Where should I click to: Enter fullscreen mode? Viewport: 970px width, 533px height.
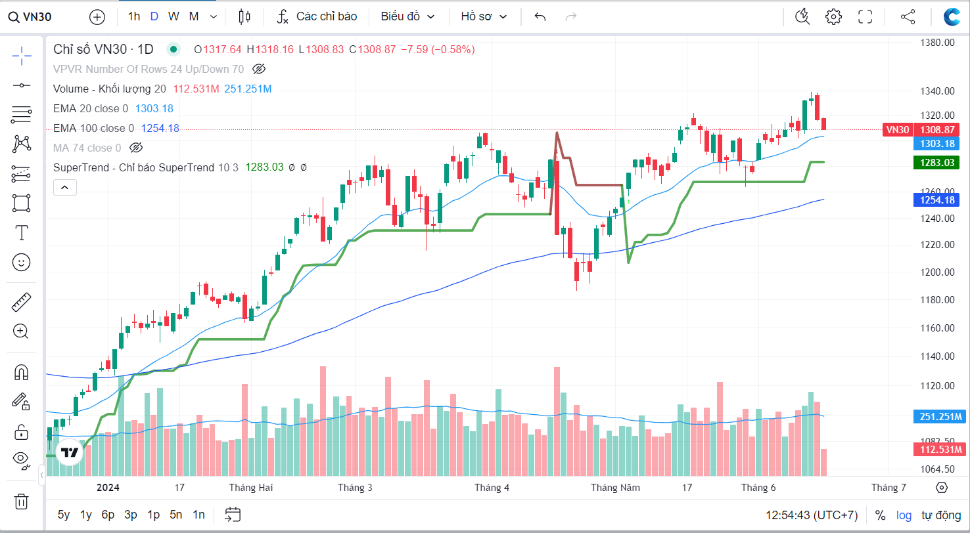pyautogui.click(x=865, y=17)
